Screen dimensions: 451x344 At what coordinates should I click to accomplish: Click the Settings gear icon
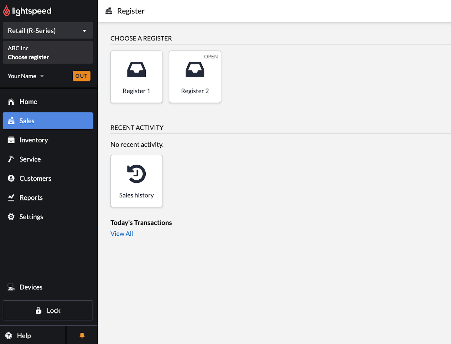click(11, 217)
